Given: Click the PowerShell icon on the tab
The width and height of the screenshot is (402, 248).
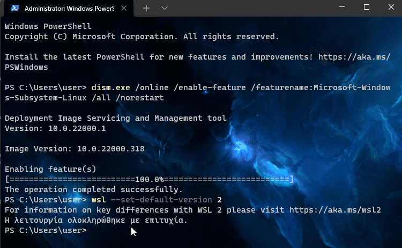Looking at the screenshot, I should click(15, 8).
